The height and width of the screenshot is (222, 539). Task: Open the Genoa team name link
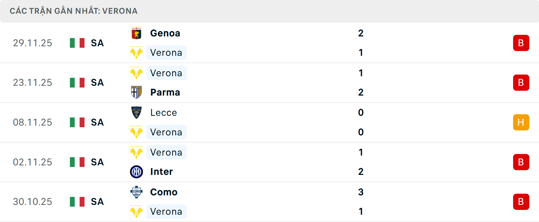tap(165, 33)
